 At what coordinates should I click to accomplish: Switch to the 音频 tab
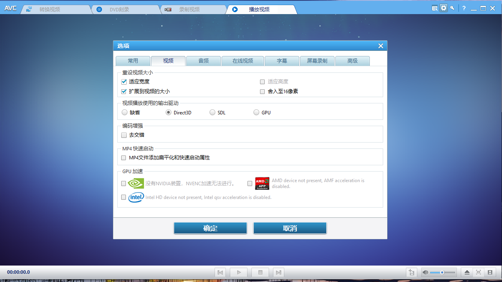coord(203,61)
